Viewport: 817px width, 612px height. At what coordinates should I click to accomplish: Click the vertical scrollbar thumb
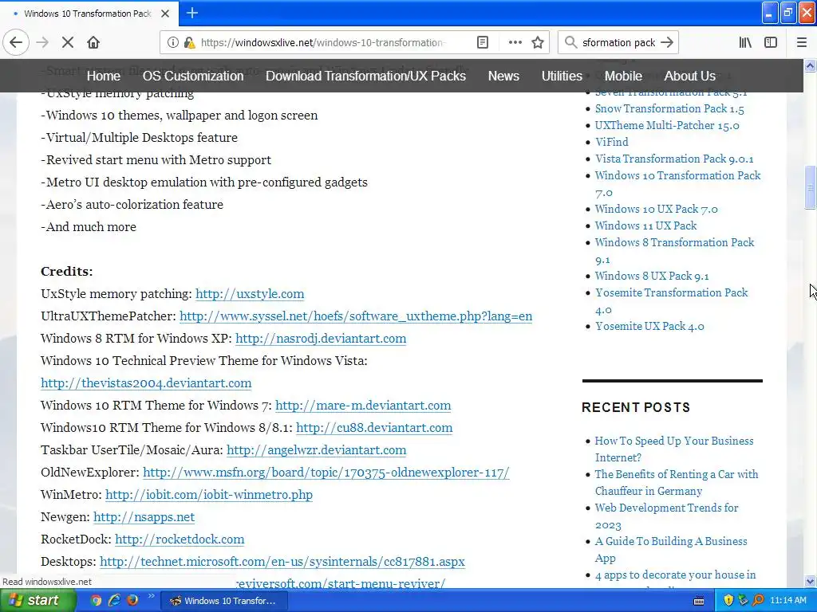point(810,188)
